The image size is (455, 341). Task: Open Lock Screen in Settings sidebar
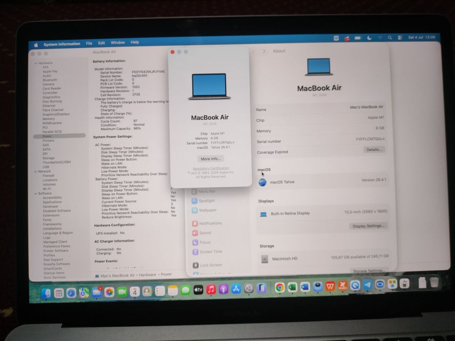tap(207, 265)
